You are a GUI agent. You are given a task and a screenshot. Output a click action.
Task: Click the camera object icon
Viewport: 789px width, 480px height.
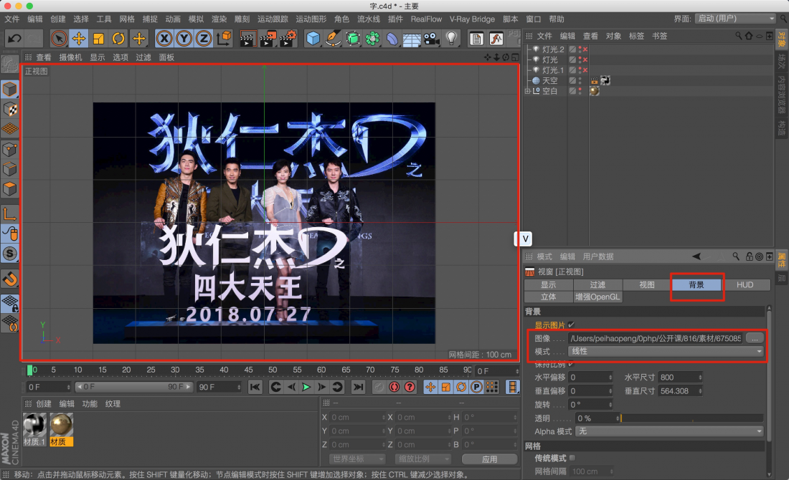click(x=430, y=38)
